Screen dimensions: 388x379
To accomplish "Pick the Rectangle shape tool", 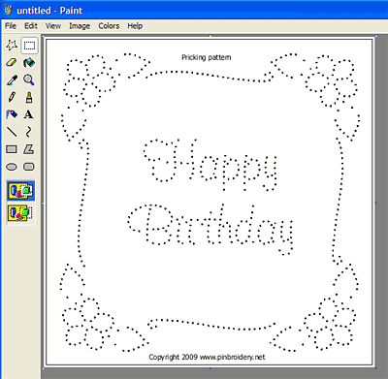I will click(12, 149).
